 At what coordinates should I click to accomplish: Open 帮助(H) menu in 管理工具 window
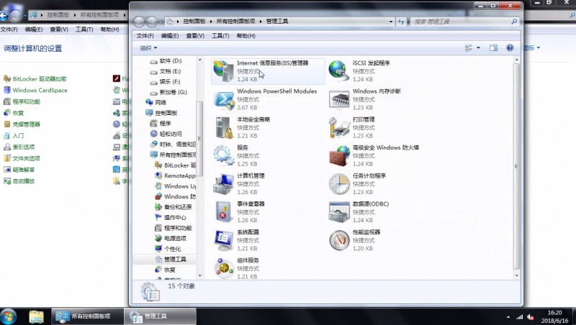(x=246, y=35)
